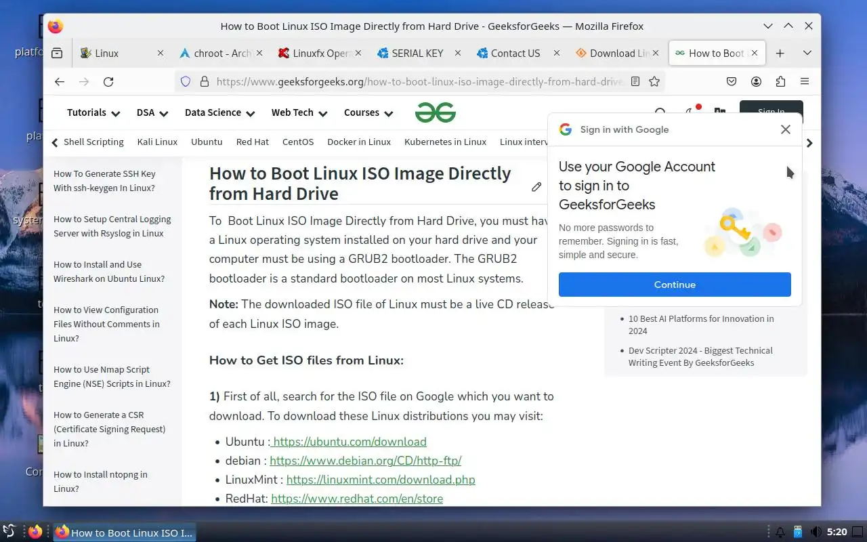Image resolution: width=867 pixels, height=542 pixels.
Task: Open the debian.org CD http-ftp link
Action: pyautogui.click(x=366, y=461)
